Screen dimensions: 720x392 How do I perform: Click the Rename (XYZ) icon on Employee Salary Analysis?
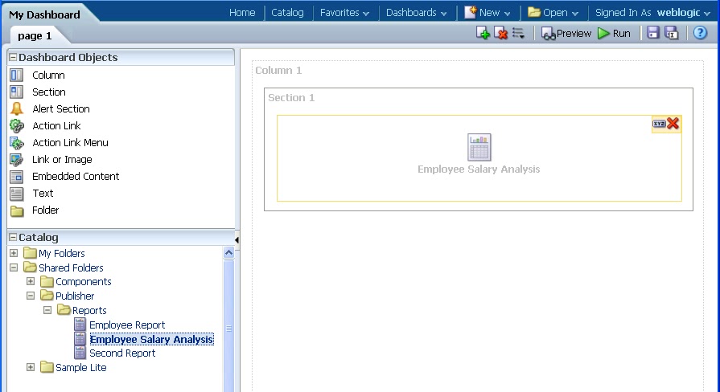pyautogui.click(x=659, y=124)
